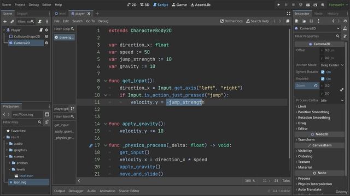Open the Scene menu
Screen dimensions: 350x196
coord(6,5)
